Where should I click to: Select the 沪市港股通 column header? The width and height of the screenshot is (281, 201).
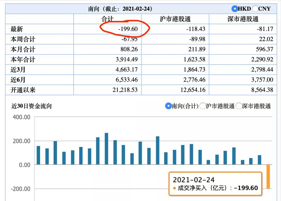click(x=175, y=19)
